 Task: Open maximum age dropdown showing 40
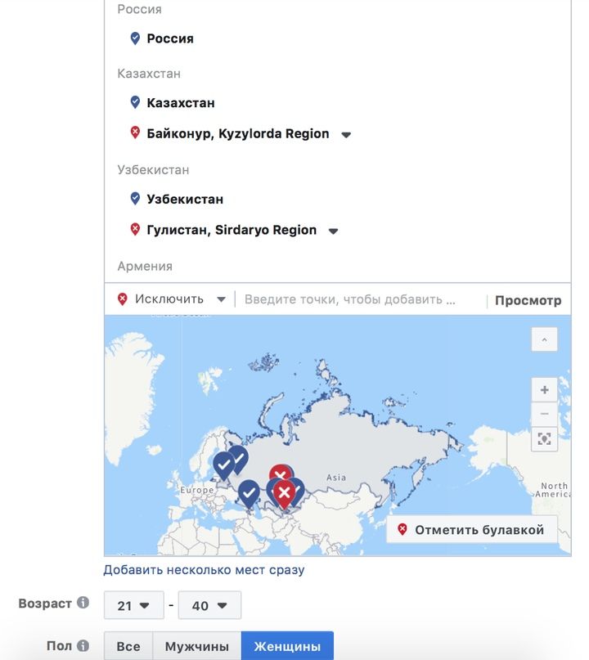(x=209, y=605)
